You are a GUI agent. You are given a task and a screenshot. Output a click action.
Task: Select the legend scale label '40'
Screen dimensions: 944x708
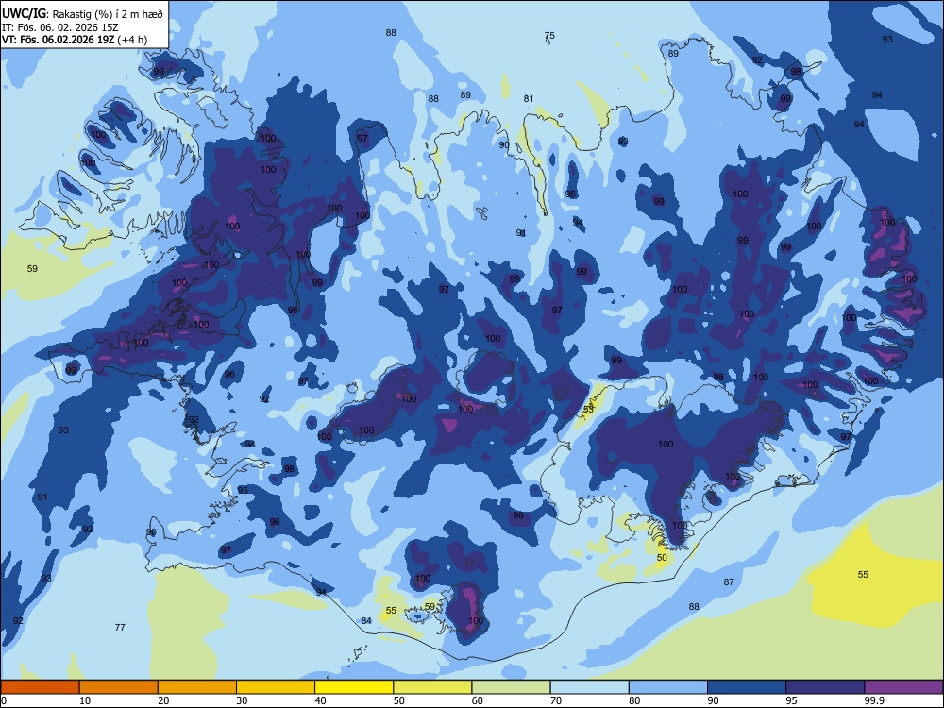click(320, 700)
